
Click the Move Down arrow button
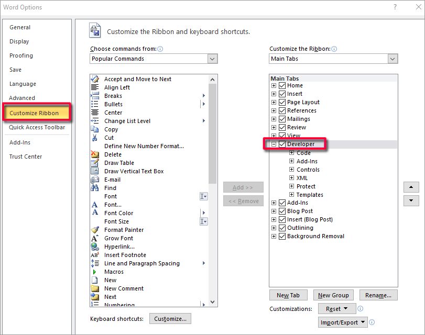point(411,200)
